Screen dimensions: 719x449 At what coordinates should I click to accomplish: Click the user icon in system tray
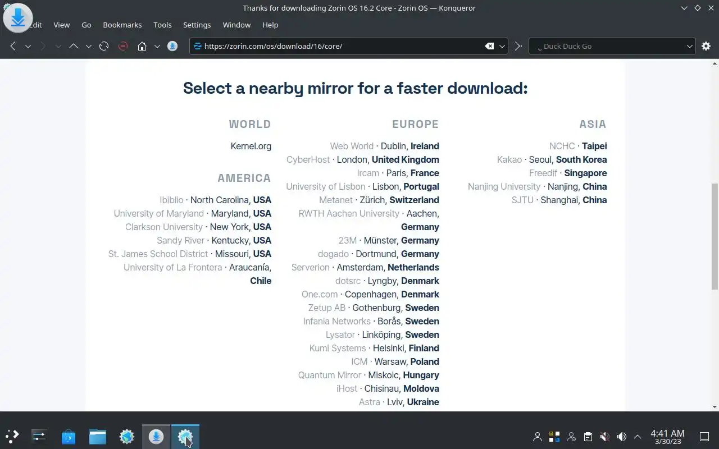point(538,436)
